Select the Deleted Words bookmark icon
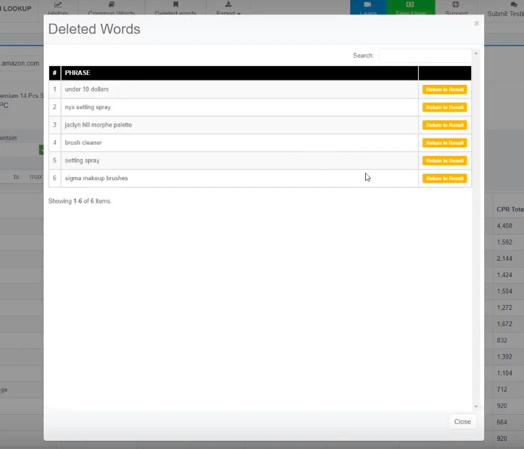 (x=175, y=5)
